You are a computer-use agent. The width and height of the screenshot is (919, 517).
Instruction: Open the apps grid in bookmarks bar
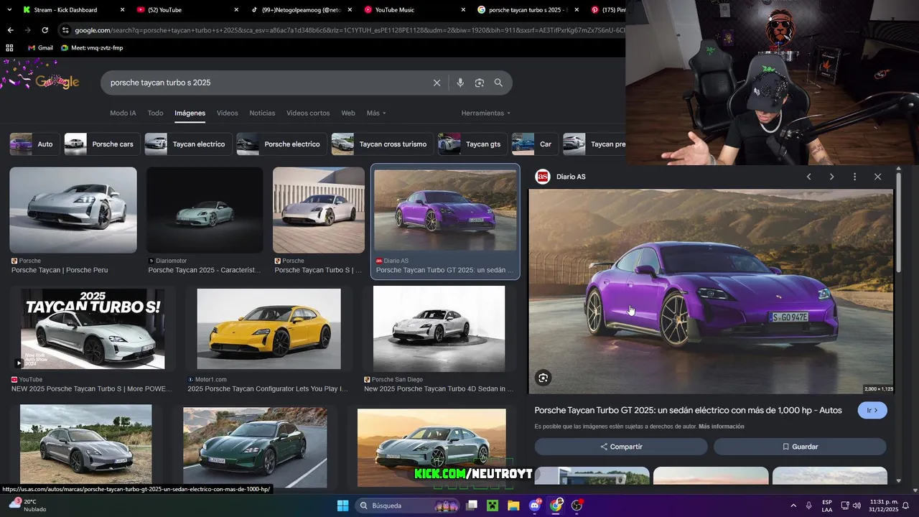coord(9,48)
